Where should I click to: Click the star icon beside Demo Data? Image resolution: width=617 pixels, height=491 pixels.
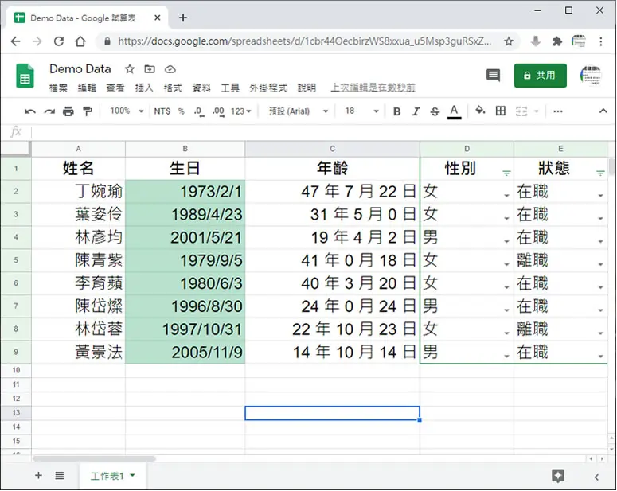tap(130, 70)
